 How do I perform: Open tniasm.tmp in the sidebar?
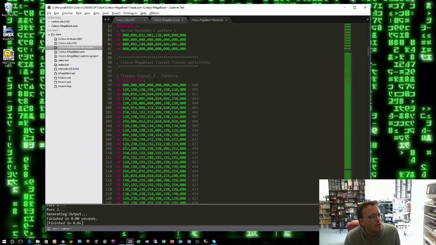point(65,86)
